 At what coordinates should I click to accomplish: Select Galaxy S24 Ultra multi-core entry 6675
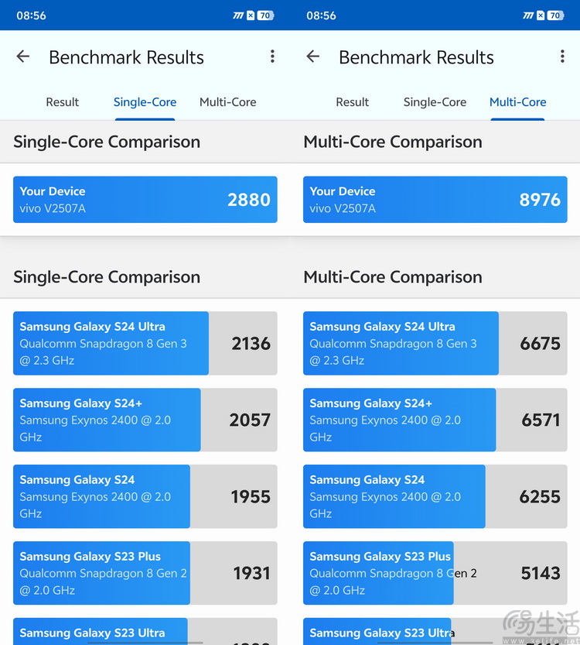click(435, 343)
